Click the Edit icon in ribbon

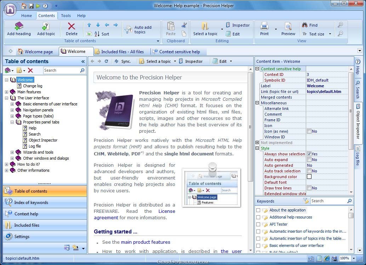coord(228,34)
